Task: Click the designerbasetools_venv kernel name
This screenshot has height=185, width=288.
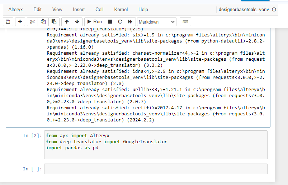Action: pos(244,10)
